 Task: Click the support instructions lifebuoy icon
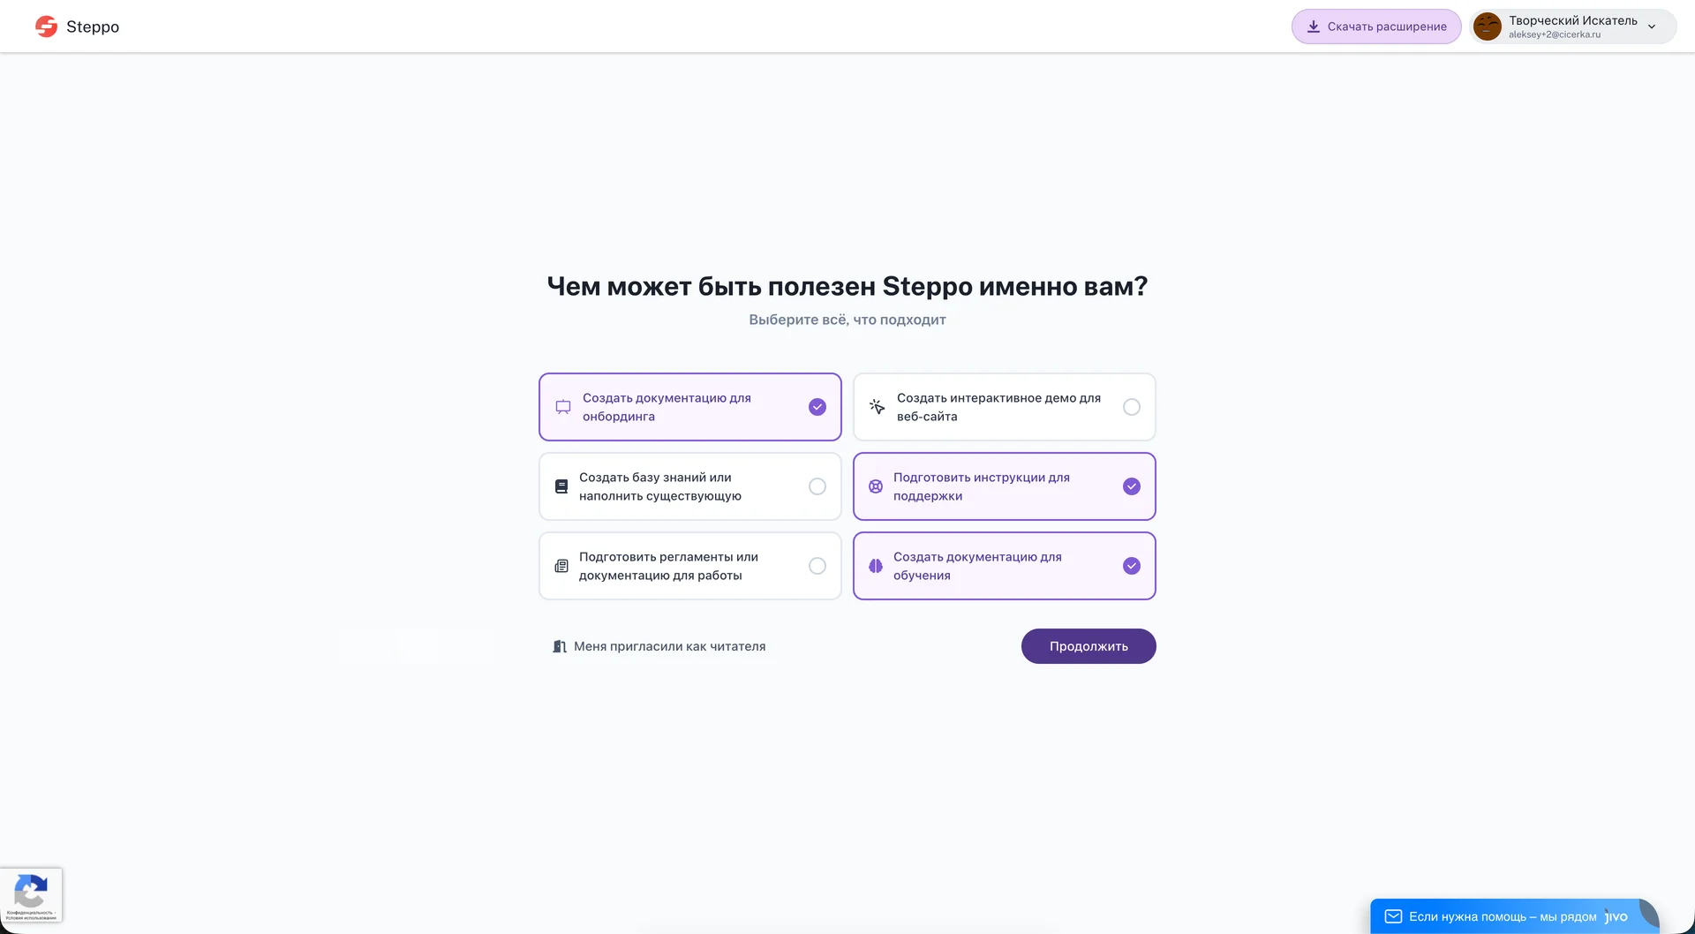(876, 486)
